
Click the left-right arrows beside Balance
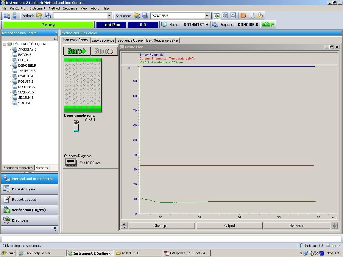pos(335,226)
